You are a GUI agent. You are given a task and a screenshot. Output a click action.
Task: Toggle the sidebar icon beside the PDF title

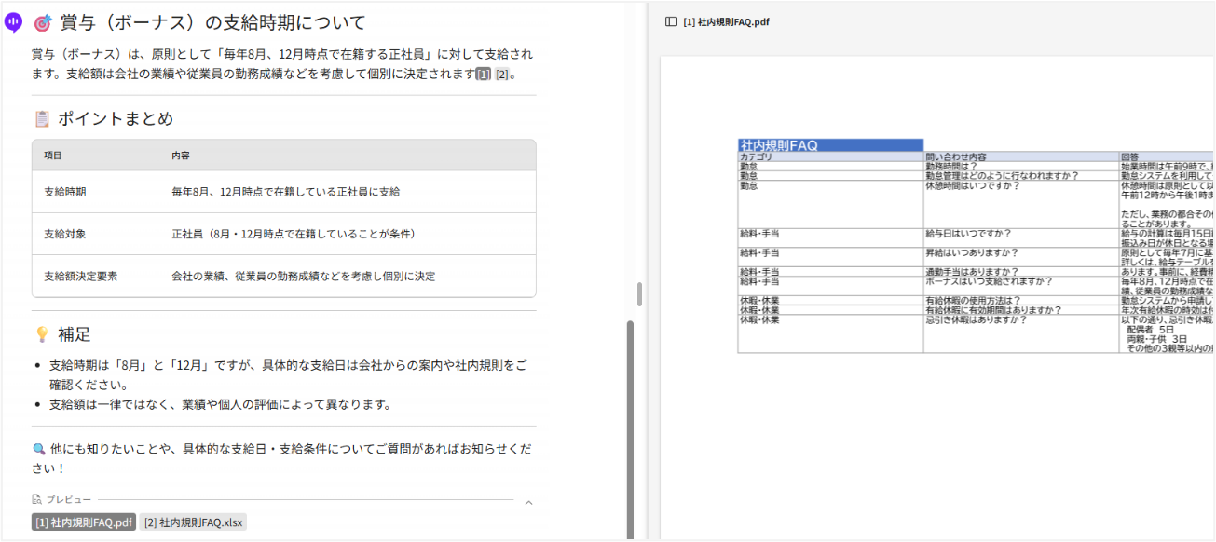click(x=671, y=21)
